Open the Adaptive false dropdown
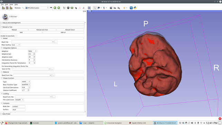222x125 pixels. (x=32, y=51)
